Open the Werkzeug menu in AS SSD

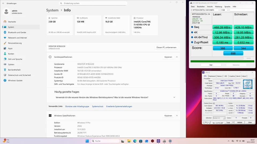click(218, 7)
